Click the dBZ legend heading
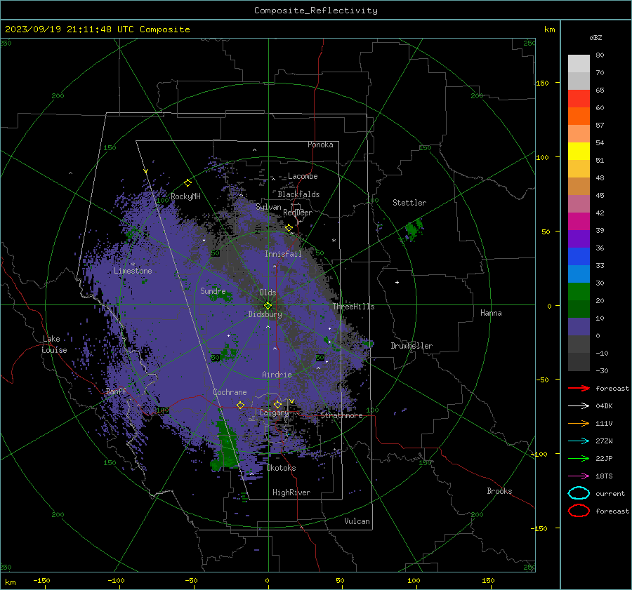This screenshot has width=632, height=590. (x=595, y=37)
